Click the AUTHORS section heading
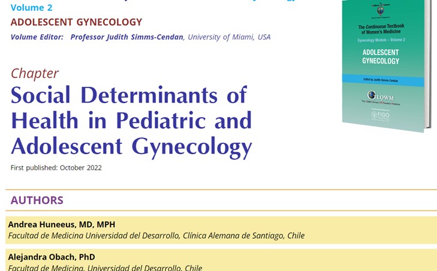This screenshot has height=271, width=437. [37, 200]
